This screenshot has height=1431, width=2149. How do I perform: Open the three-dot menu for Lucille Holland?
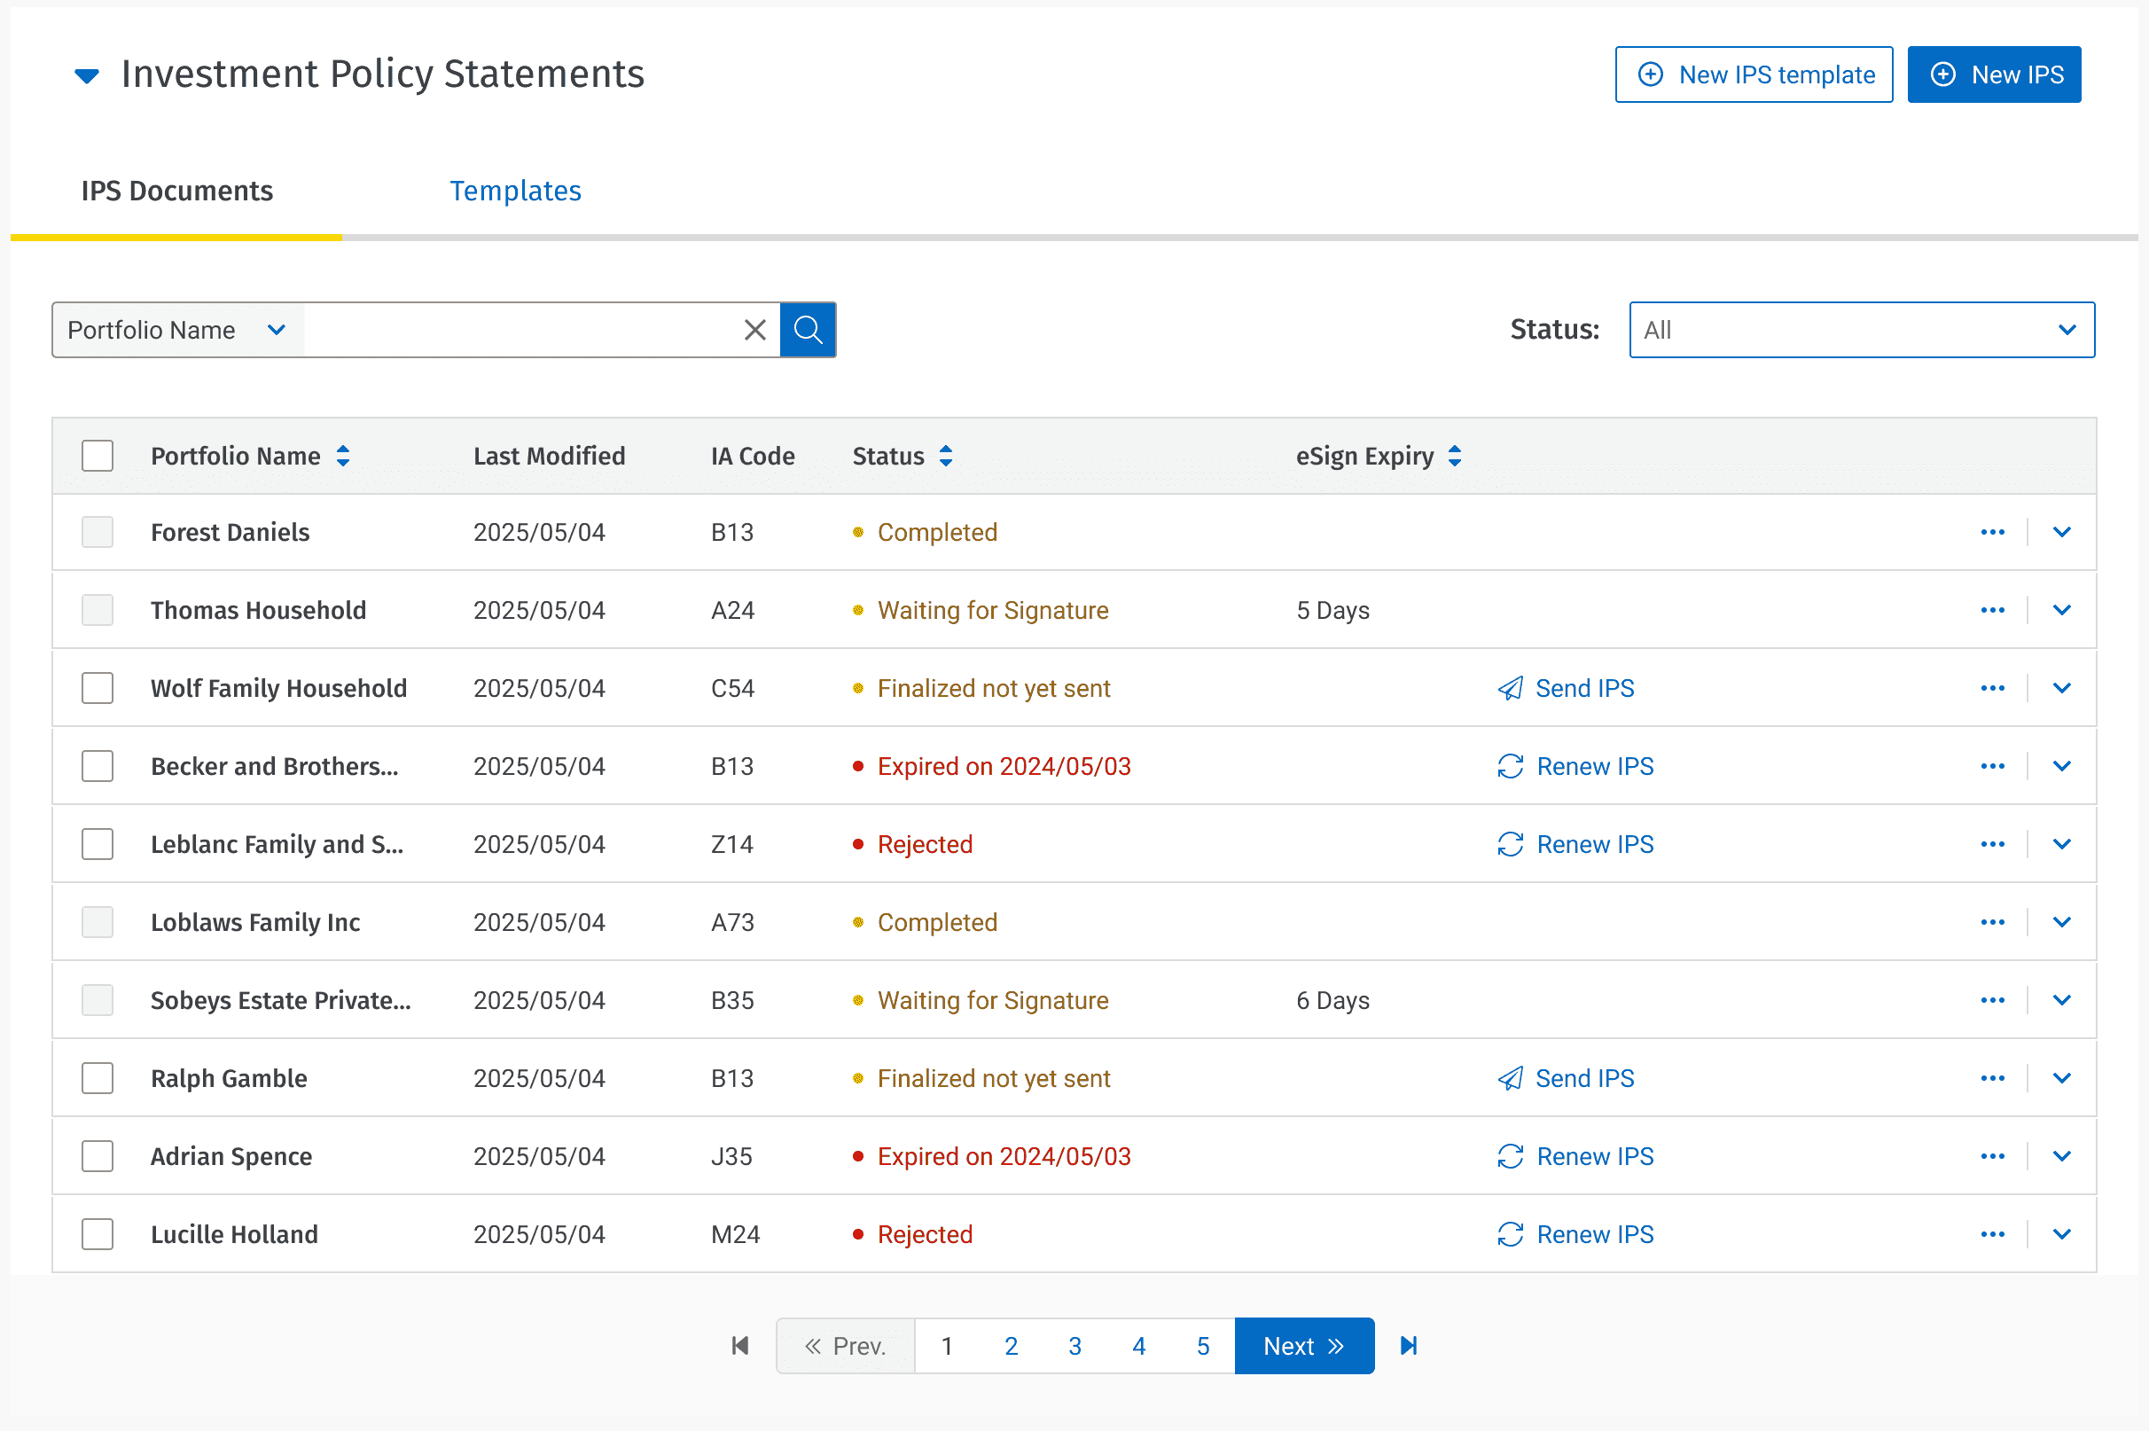(x=1993, y=1234)
